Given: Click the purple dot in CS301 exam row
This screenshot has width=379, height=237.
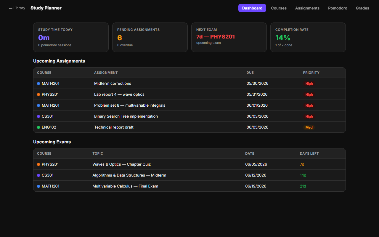Looking at the screenshot, I should pyautogui.click(x=38, y=175).
